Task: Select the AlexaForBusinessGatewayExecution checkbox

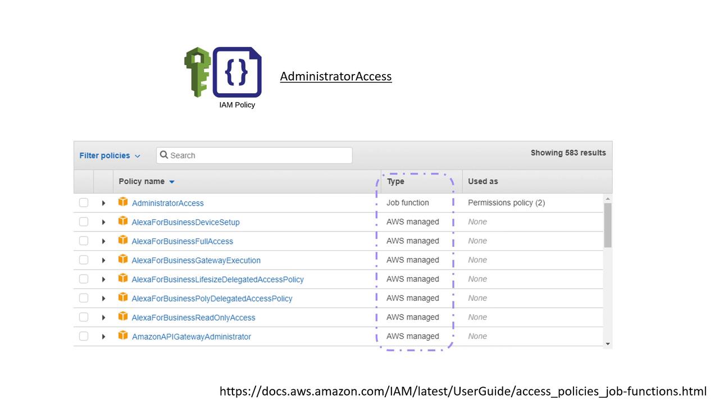Action: click(x=84, y=260)
